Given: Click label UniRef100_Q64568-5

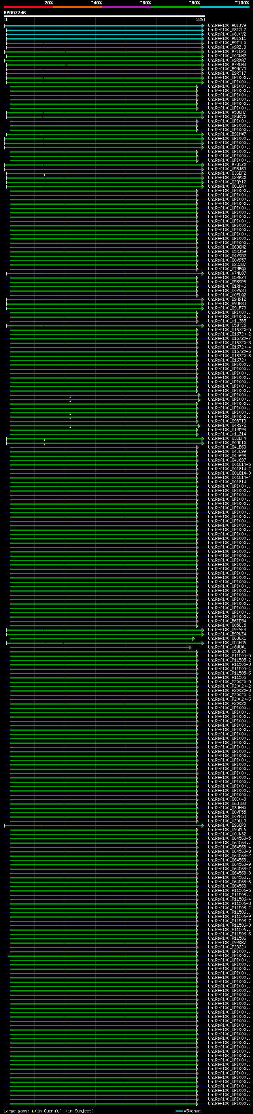Looking at the screenshot, I should tap(229, 838).
